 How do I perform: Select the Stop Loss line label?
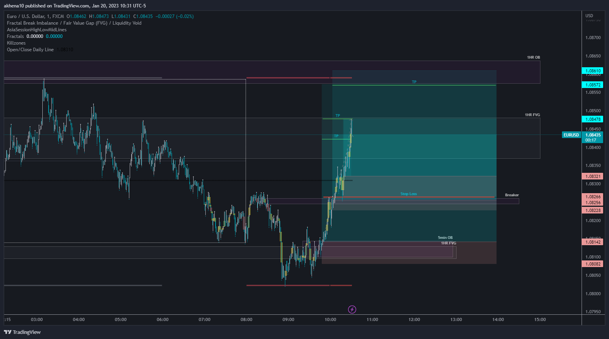coord(408,194)
